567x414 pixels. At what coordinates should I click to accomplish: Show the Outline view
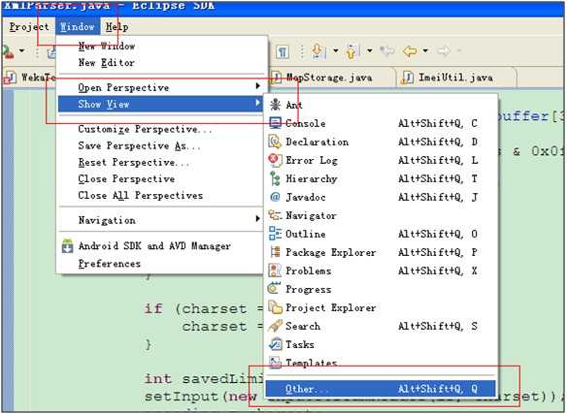click(382, 234)
